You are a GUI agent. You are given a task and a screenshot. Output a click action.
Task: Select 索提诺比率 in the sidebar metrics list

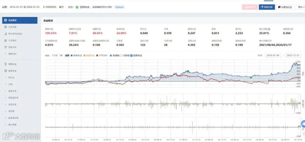click(14, 98)
